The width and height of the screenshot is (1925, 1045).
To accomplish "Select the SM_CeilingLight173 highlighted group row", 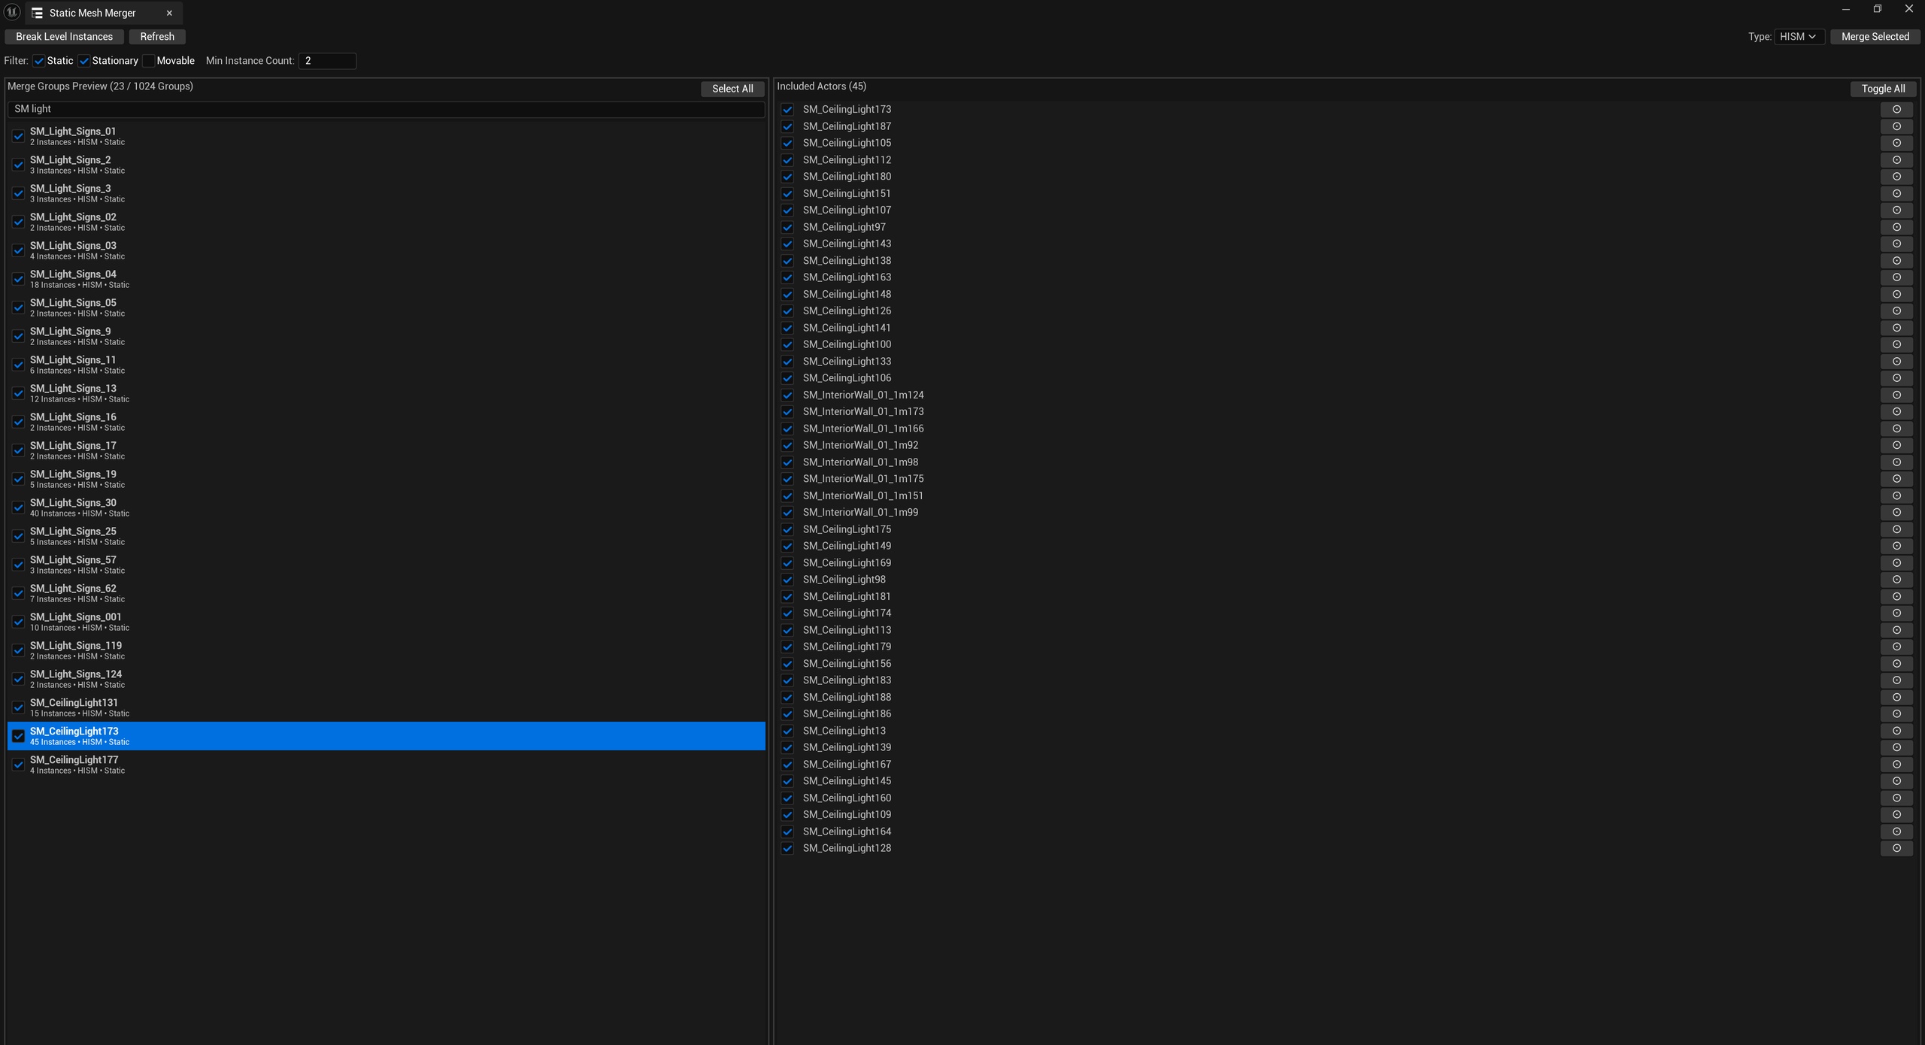I will (386, 736).
